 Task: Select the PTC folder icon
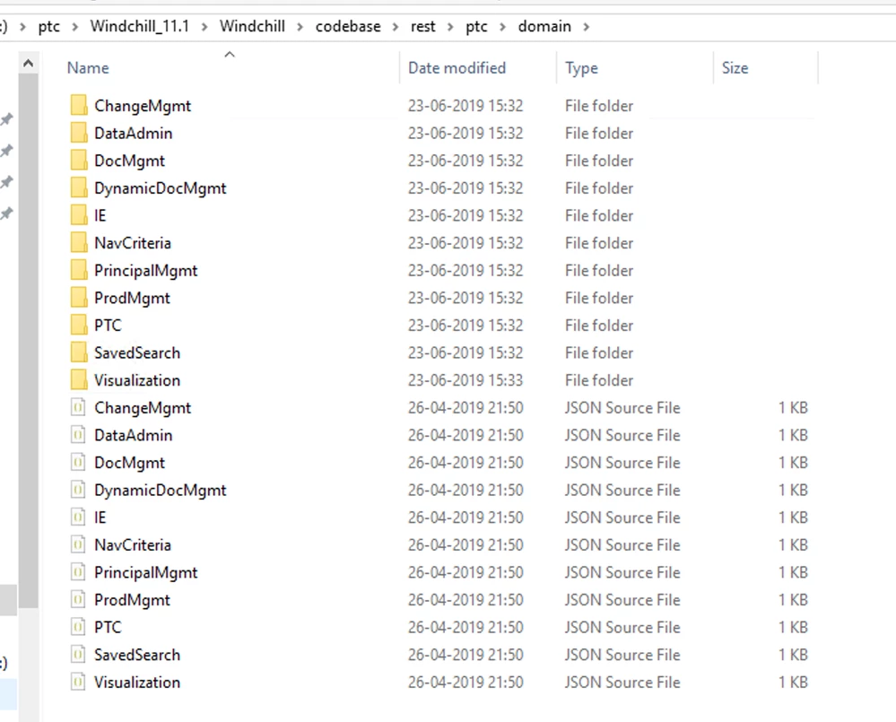point(79,325)
